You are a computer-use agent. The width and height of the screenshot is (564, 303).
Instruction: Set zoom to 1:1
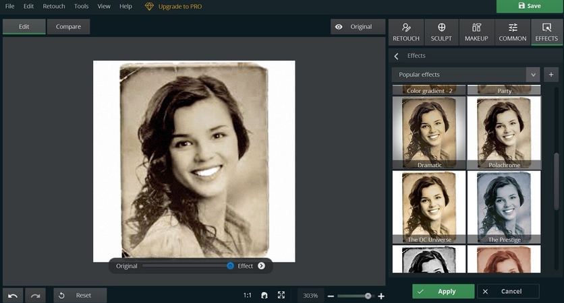(247, 296)
